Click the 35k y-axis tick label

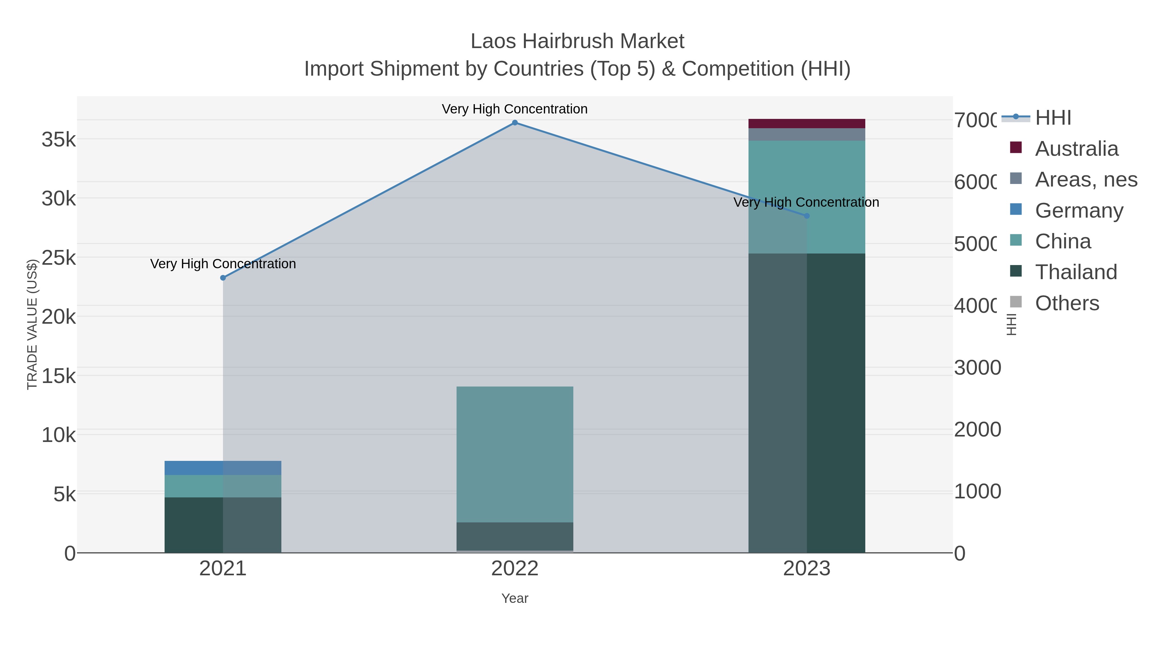(x=59, y=140)
